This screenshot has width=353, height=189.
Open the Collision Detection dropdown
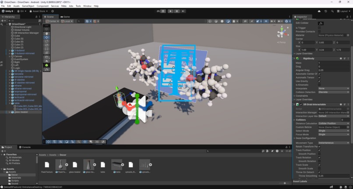pos(334,92)
